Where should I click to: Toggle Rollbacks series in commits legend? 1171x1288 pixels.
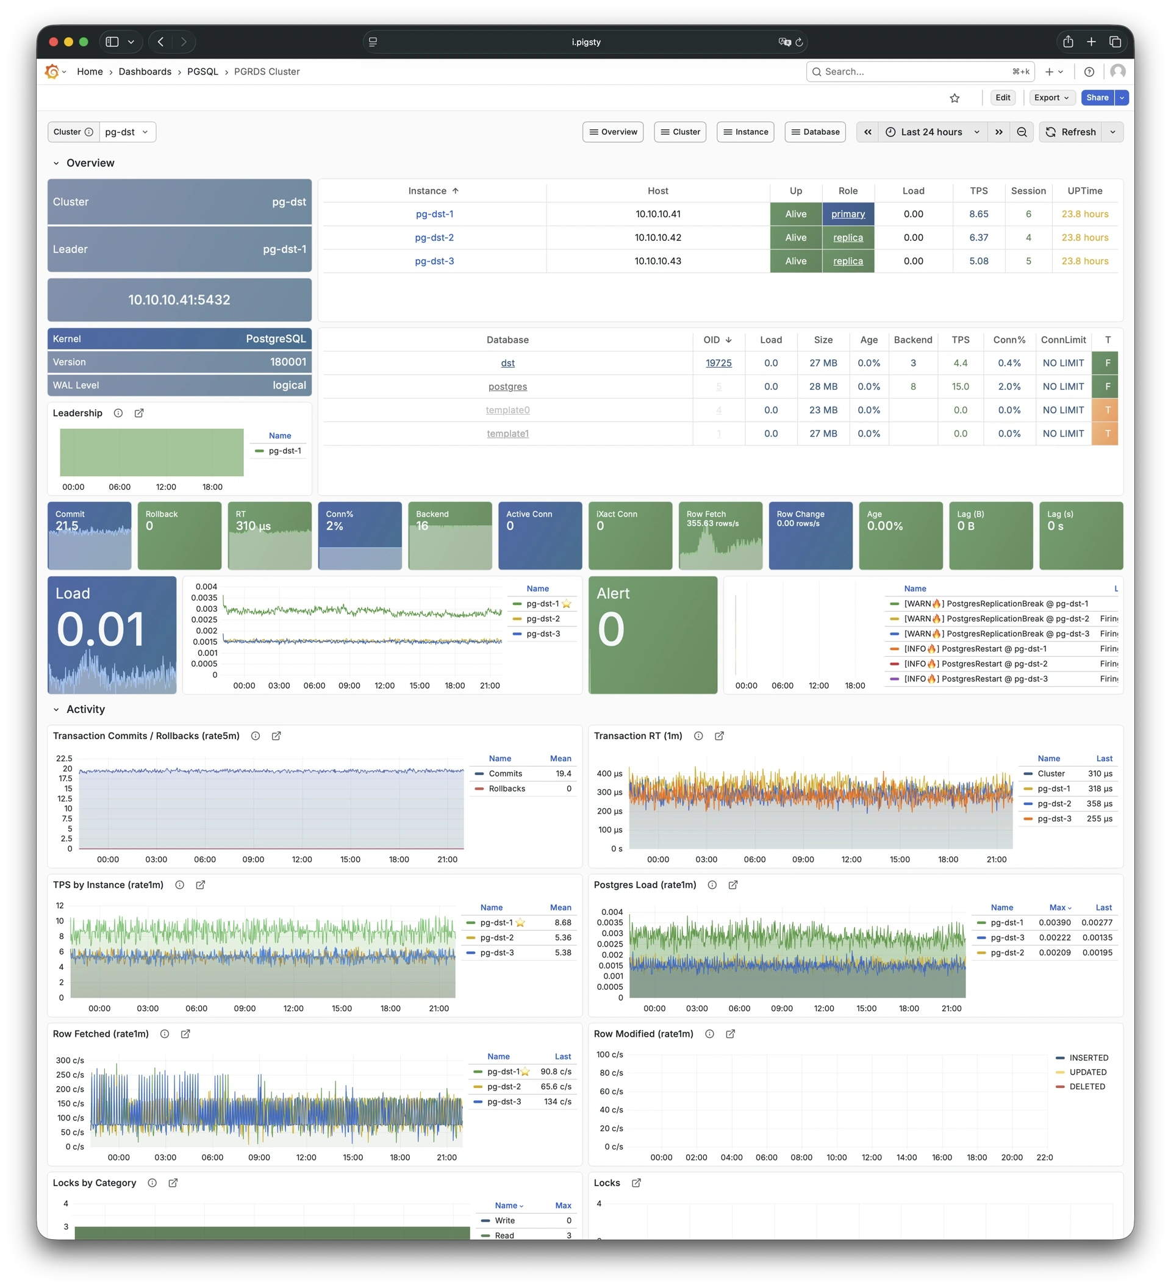507,789
